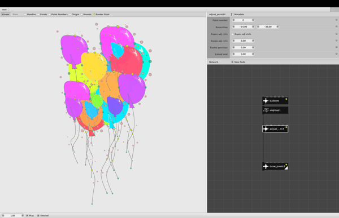Decrease Rotate adj ctrls with left arrow
The image size is (339, 218).
click(x=233, y=41)
